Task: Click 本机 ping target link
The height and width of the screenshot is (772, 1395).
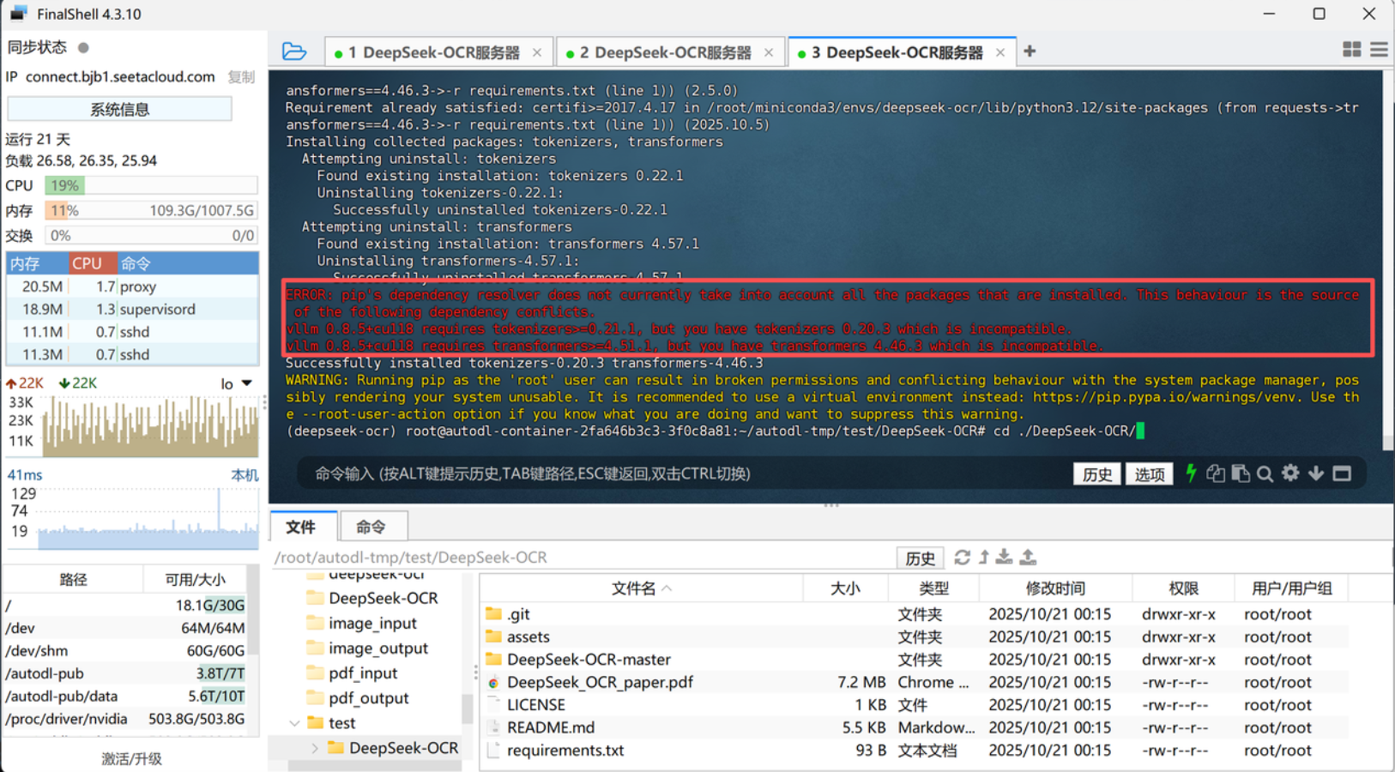Action: click(x=245, y=475)
